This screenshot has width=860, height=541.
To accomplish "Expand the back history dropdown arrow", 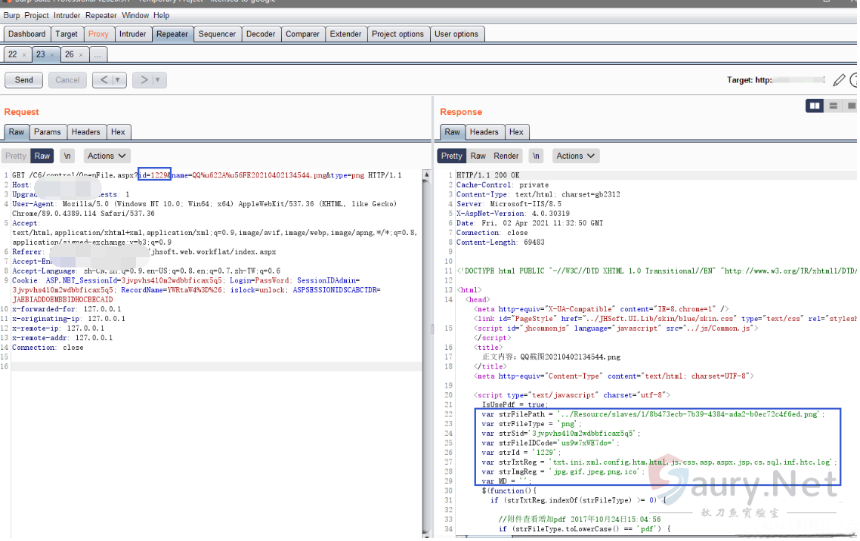I will pyautogui.click(x=117, y=80).
